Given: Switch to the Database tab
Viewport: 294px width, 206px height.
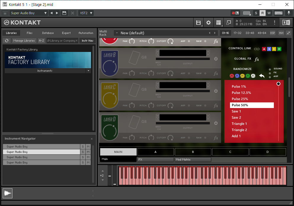Looking at the screenshot, I should (48, 33).
